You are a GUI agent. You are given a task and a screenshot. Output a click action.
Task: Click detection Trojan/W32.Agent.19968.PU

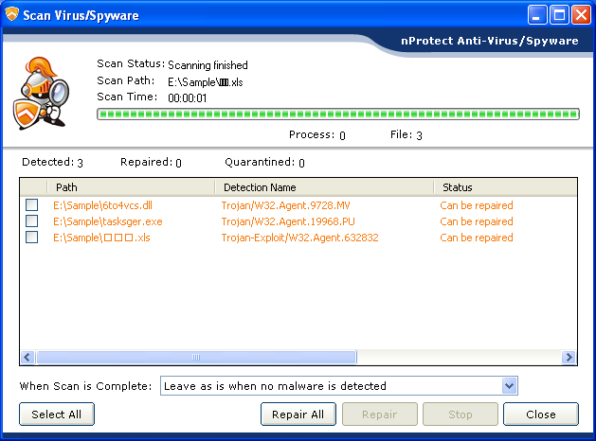pos(288,221)
